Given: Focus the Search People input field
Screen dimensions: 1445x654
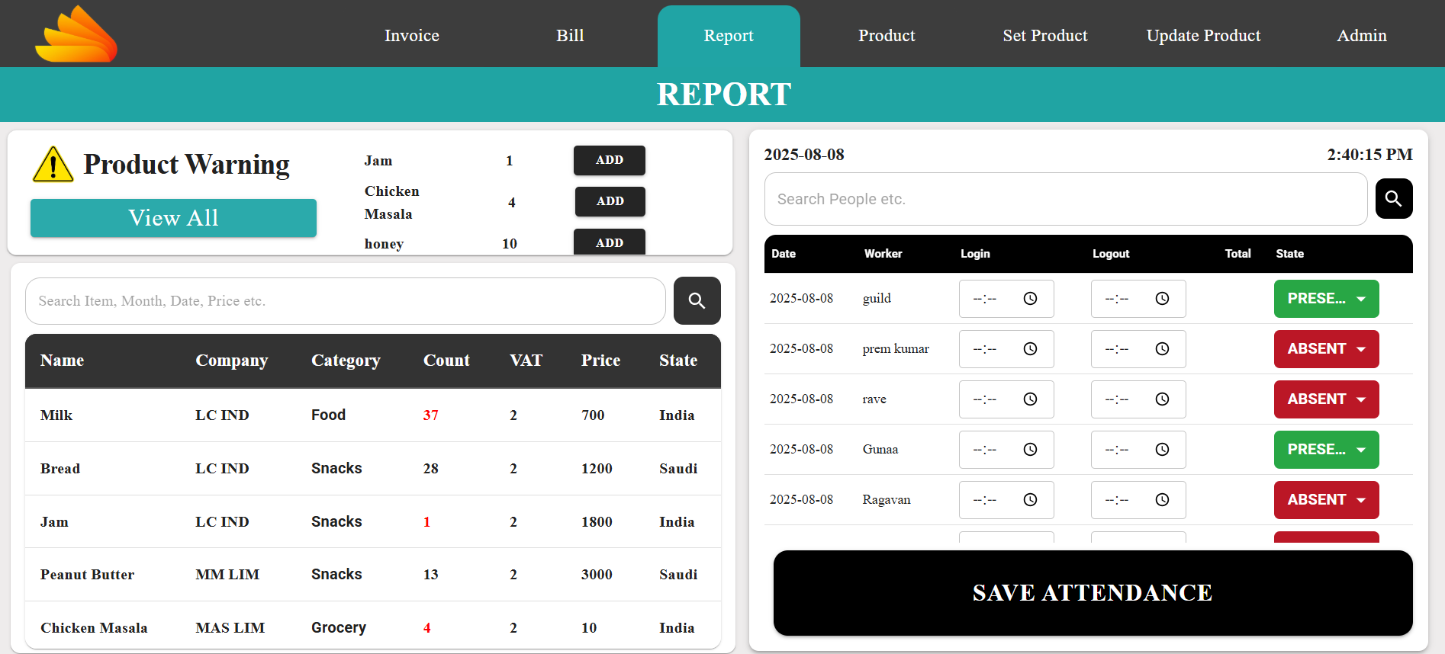Looking at the screenshot, I should pos(1065,199).
